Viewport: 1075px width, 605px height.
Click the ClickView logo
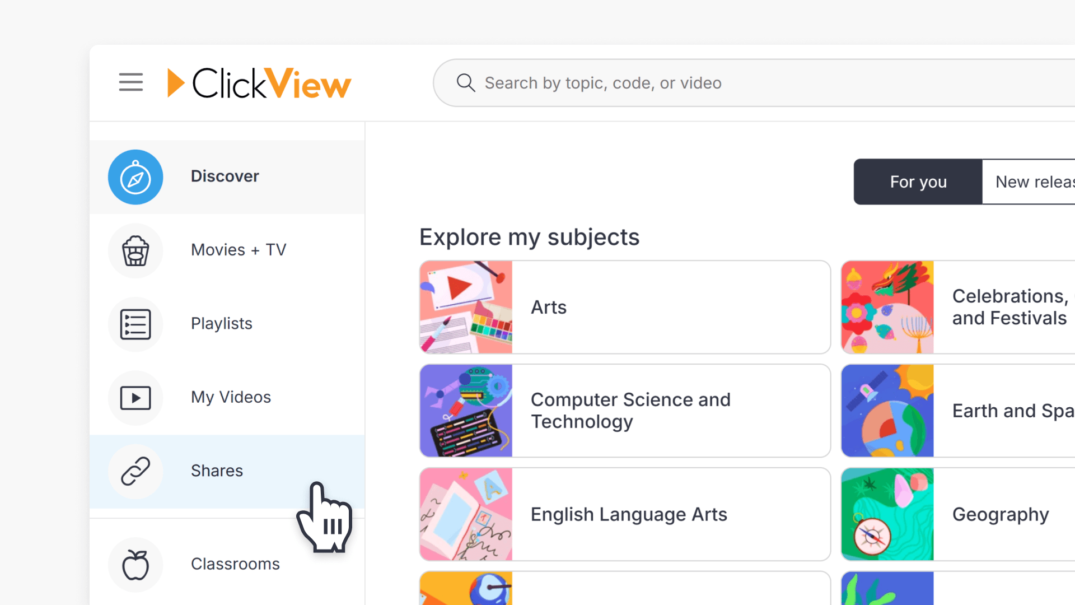coord(258,82)
